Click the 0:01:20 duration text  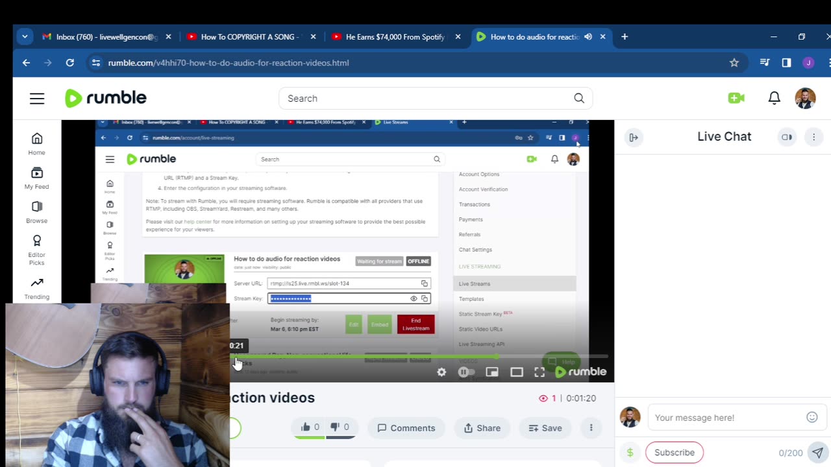pos(581,398)
